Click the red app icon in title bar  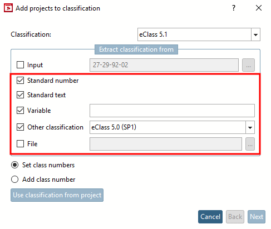coord(8,8)
